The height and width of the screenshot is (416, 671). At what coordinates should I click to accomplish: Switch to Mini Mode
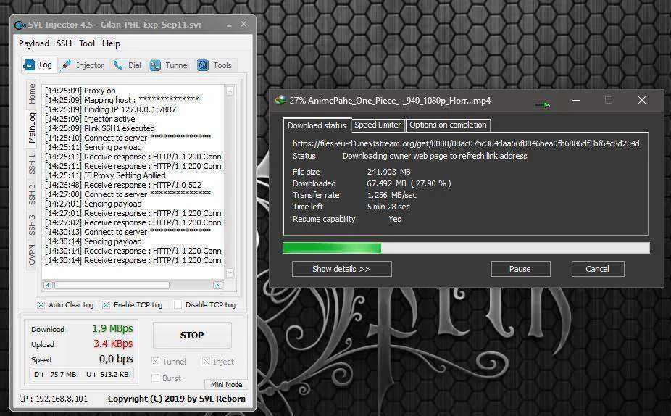[226, 384]
